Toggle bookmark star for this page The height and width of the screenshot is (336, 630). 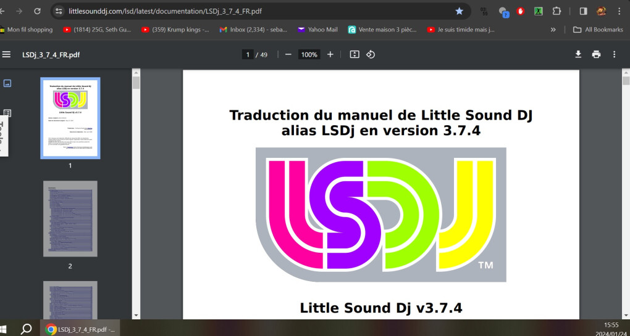460,11
